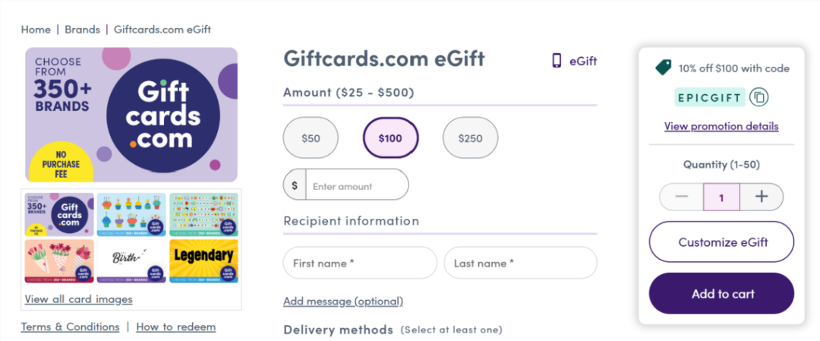Choose the flower bouquets card thumbnail
This screenshot has height=341, width=820.
pos(59,261)
